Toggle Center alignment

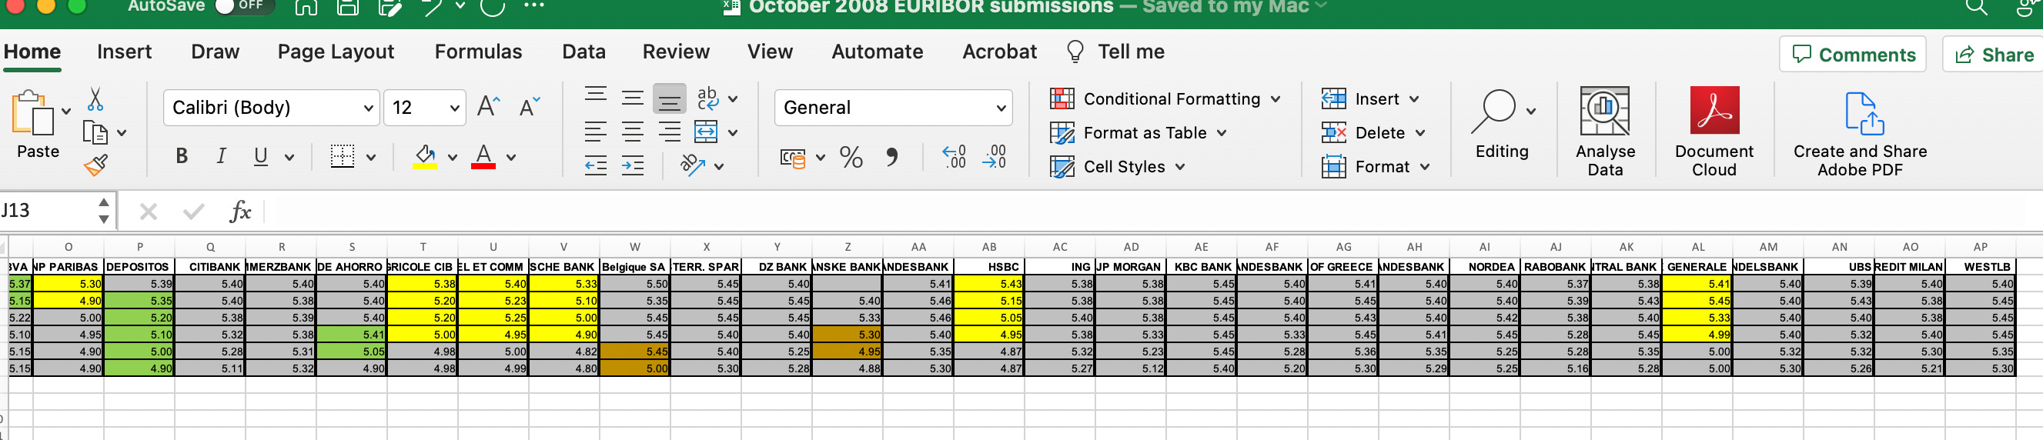632,132
